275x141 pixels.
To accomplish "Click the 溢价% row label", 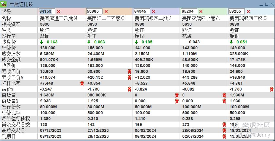I will [7, 89].
